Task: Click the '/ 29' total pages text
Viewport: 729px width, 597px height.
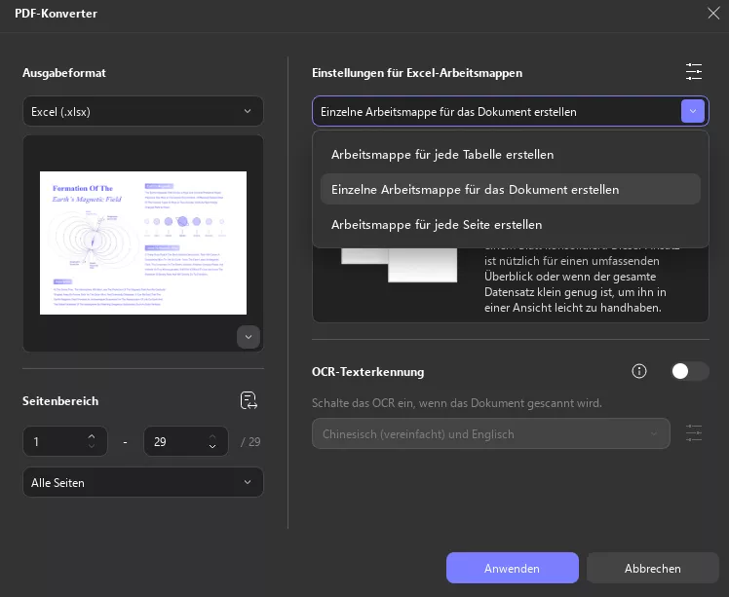Action: [x=250, y=442]
